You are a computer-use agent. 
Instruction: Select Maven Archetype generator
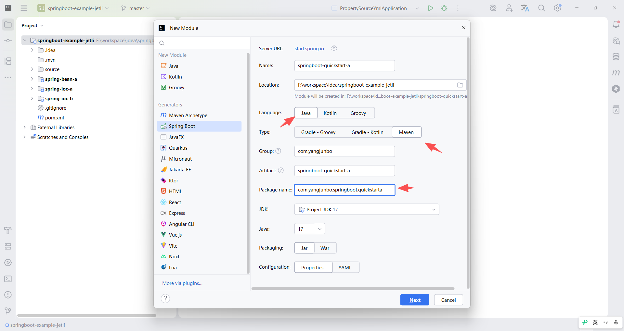(199, 115)
